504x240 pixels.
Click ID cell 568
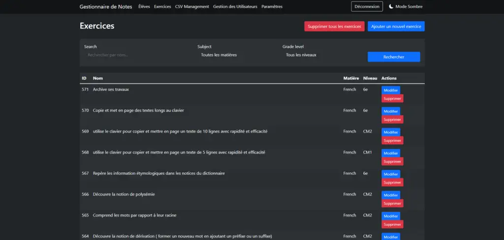point(85,152)
